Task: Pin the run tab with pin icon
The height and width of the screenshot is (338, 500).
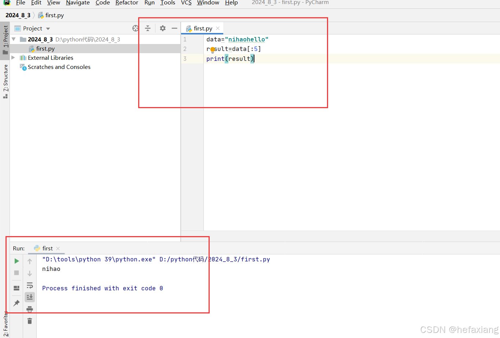Action: 16,303
